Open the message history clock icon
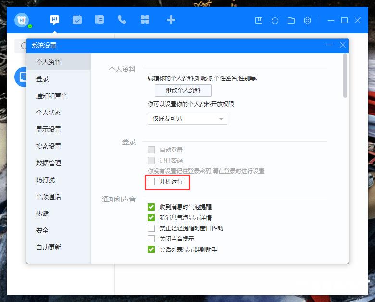Screen dimensions: 375x302 pyautogui.click(x=275, y=20)
